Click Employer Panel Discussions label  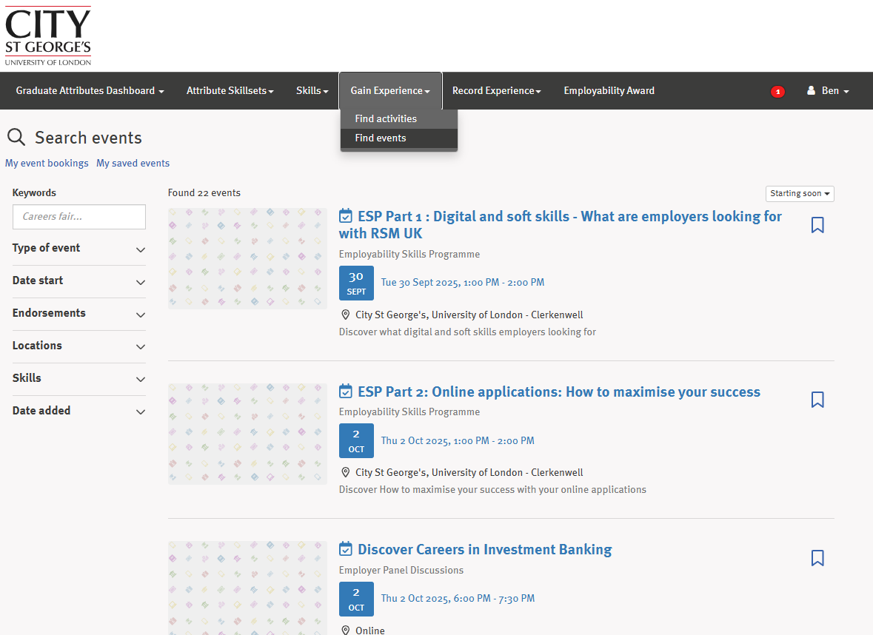point(401,570)
